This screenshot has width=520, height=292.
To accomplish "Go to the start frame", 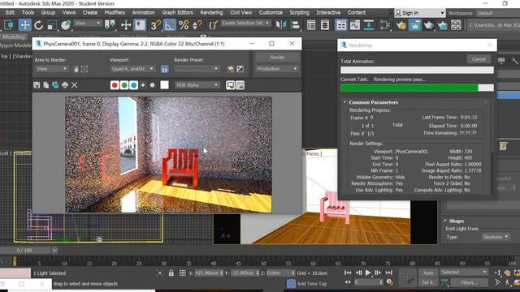I will coord(348,273).
